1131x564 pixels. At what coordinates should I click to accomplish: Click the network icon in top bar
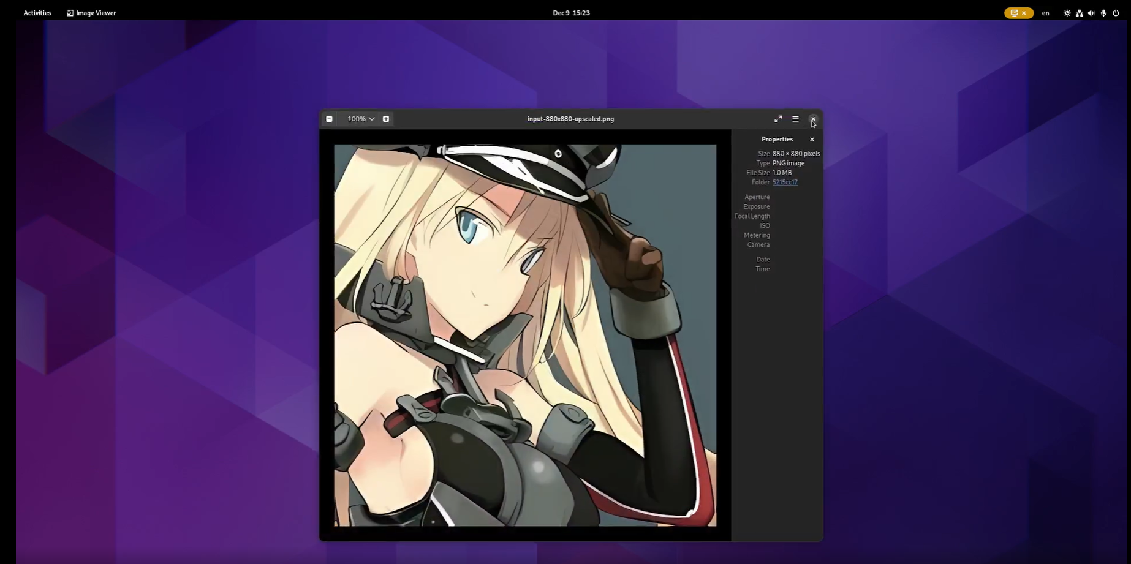pos(1079,13)
